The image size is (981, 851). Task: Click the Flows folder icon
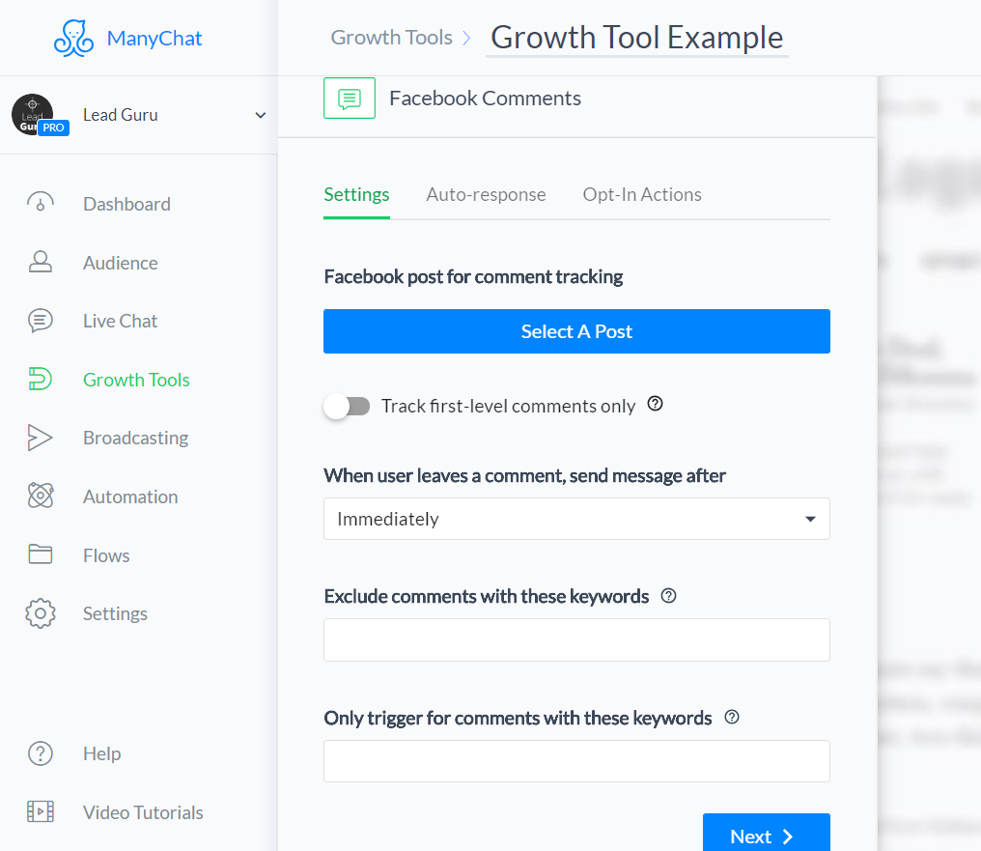41,554
